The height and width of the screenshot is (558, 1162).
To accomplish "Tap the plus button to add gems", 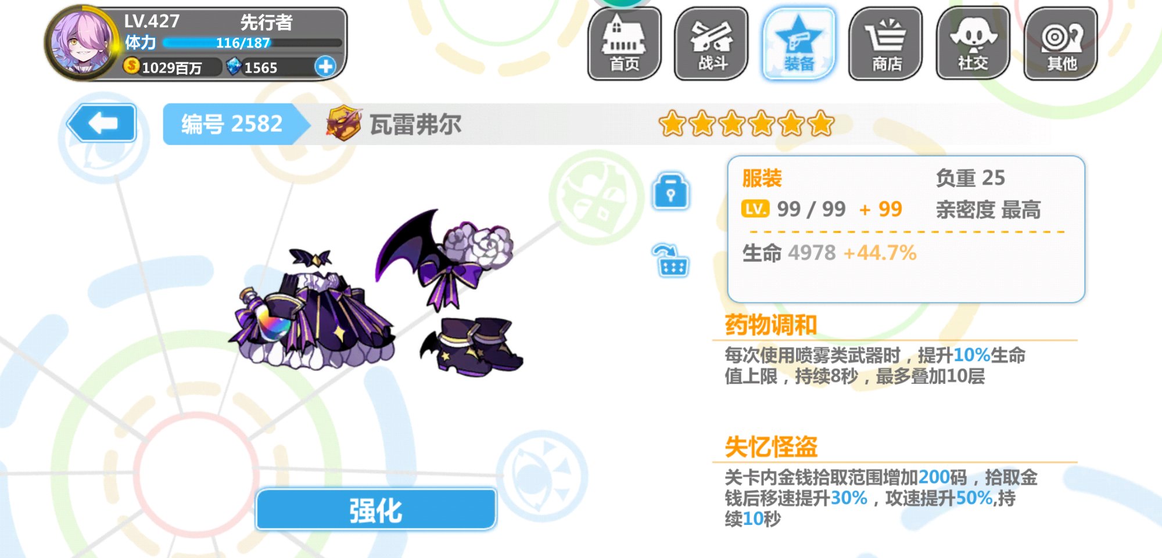I will point(325,67).
